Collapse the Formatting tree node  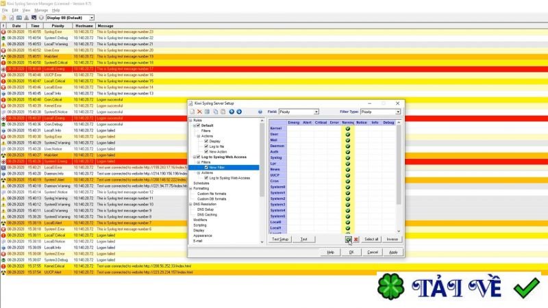191,188
